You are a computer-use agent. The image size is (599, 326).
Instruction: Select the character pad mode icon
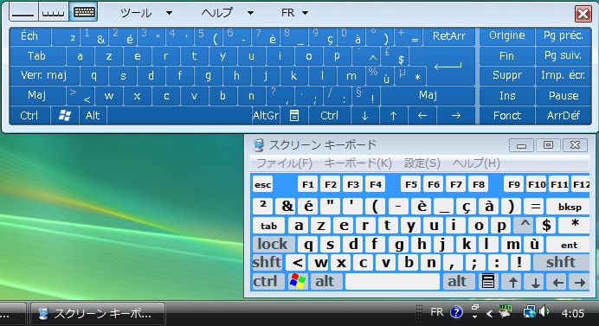tap(54, 12)
